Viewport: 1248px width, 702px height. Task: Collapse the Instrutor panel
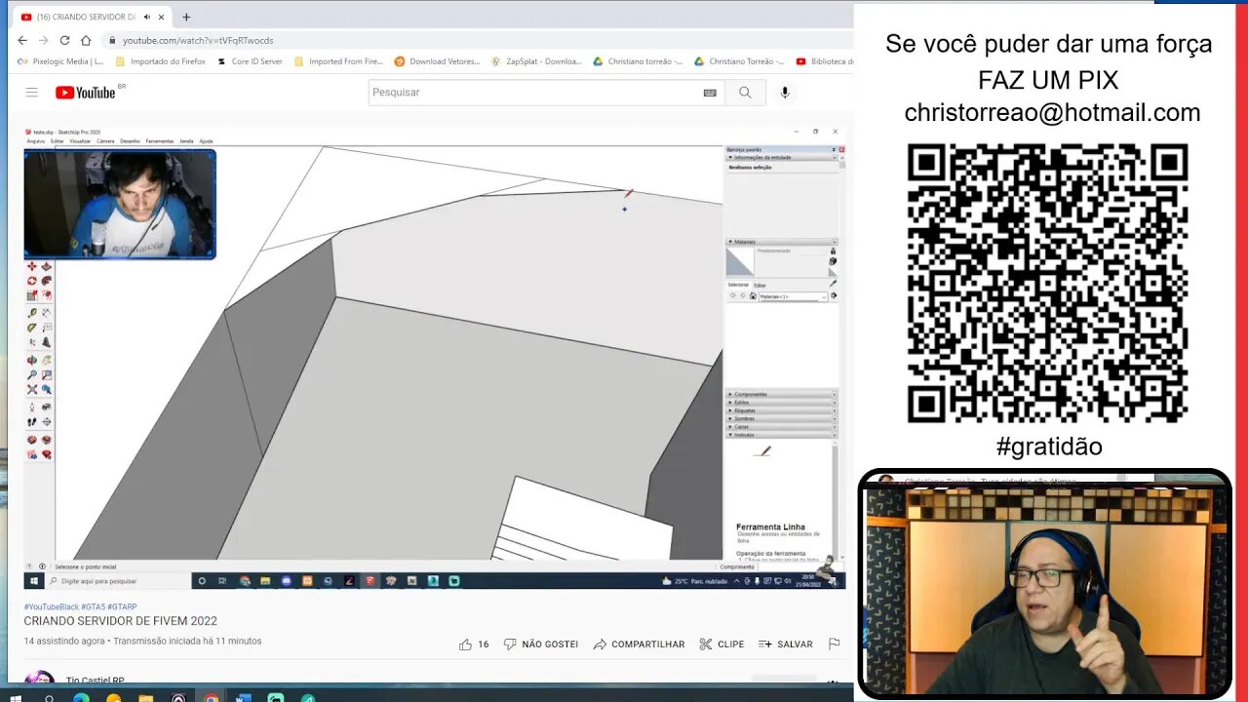tap(781, 435)
